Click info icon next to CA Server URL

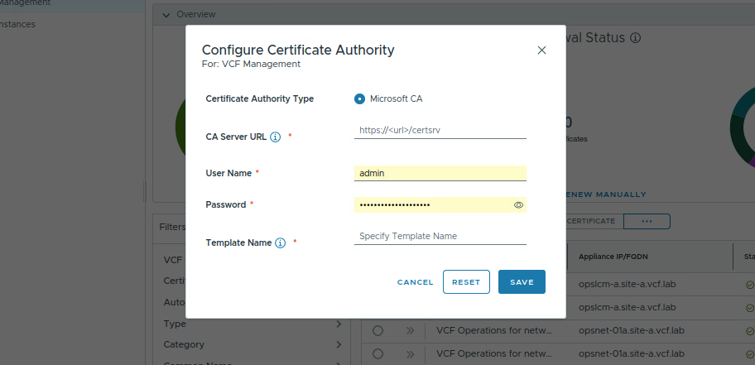276,137
